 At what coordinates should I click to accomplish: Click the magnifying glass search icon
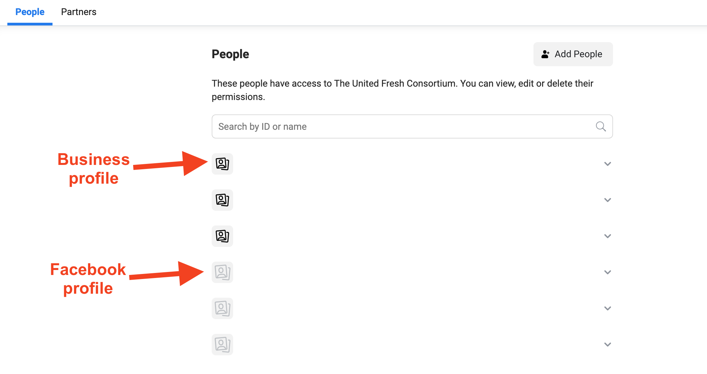pos(601,126)
